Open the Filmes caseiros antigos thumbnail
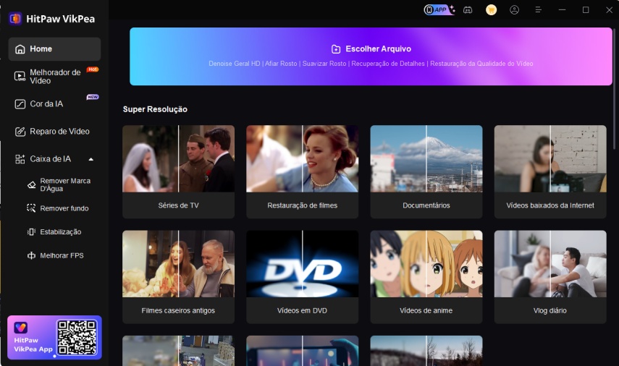This screenshot has width=619, height=366. [178, 264]
